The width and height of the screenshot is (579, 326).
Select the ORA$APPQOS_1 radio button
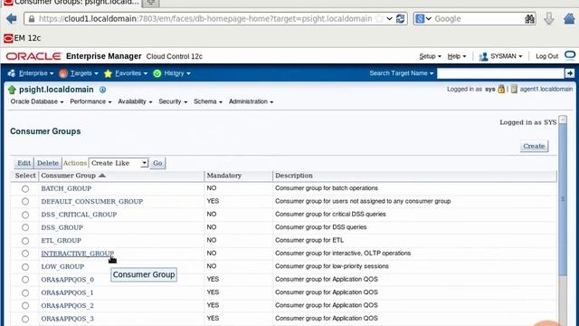(x=25, y=293)
